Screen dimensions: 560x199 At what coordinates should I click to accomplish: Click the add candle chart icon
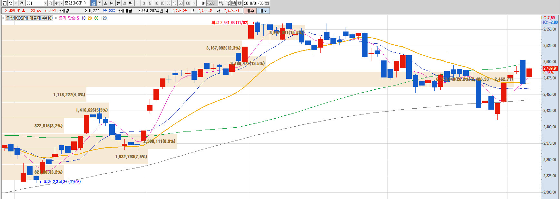[x=221, y=3]
